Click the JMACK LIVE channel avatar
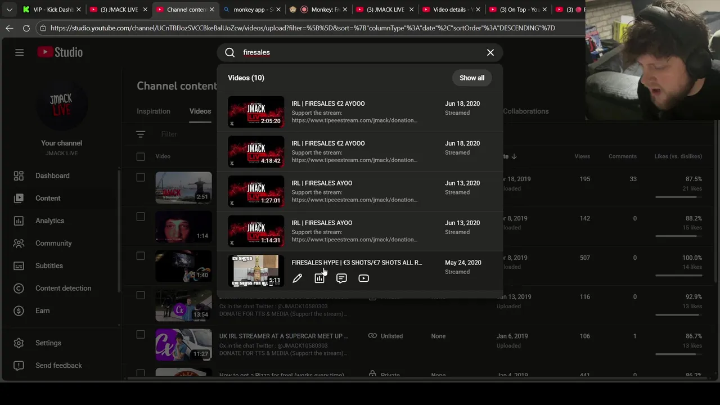This screenshot has height=405, width=720. coord(61,105)
